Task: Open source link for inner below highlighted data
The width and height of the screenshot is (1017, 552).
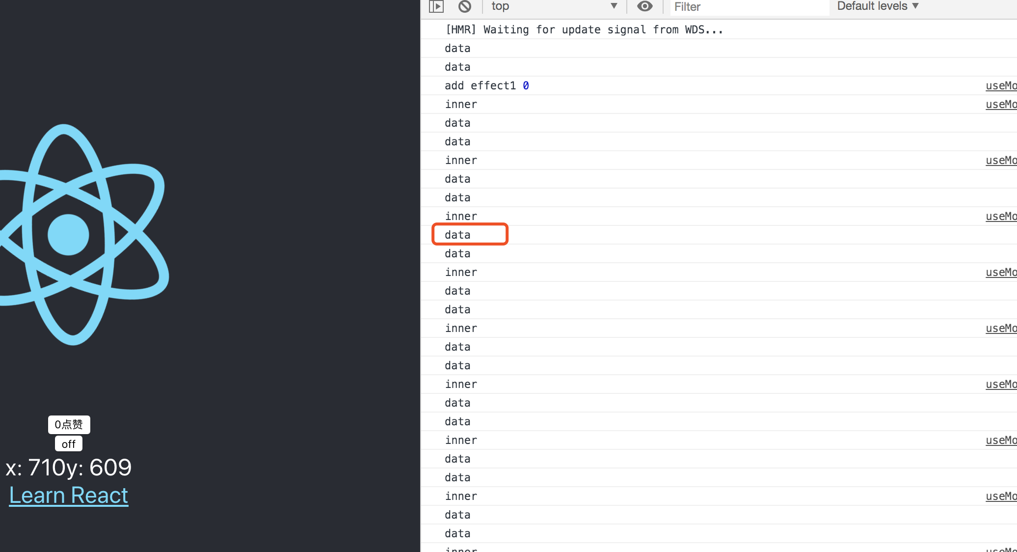Action: [1001, 272]
